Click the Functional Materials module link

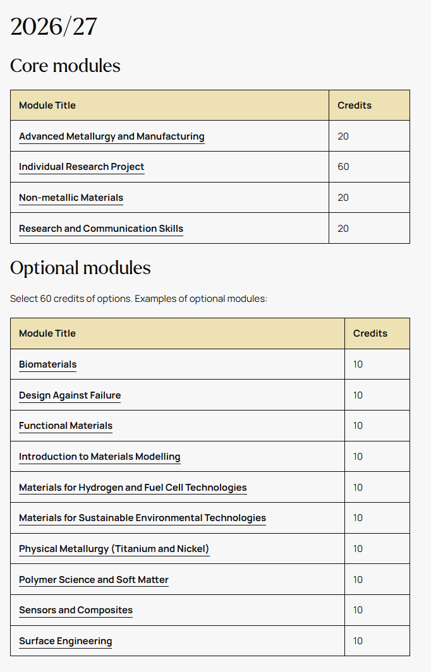point(66,426)
